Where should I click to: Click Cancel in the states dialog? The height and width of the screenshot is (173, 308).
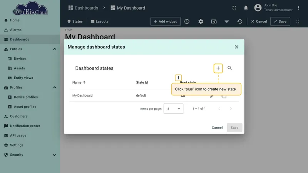click(217, 128)
